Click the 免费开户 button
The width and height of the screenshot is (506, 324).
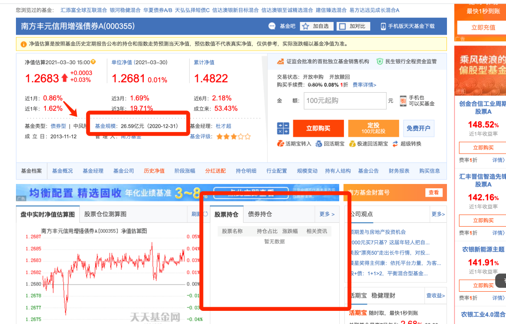point(418,128)
